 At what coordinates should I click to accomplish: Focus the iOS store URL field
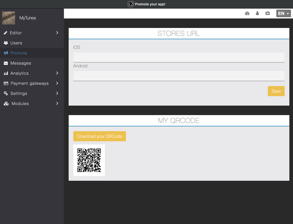point(179,57)
